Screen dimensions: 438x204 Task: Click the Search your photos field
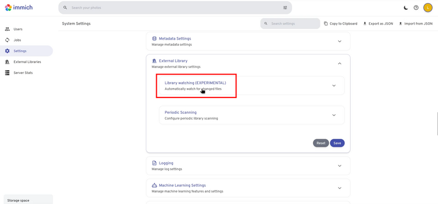(175, 8)
